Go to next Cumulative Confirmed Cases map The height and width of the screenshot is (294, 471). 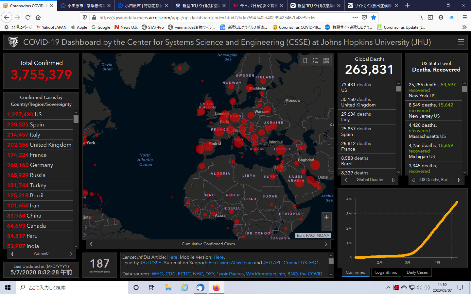[x=326, y=244]
